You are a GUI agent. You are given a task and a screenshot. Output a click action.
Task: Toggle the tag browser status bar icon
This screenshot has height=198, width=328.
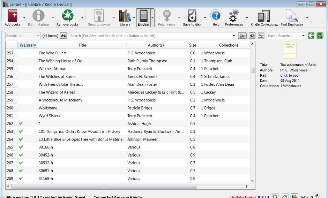284,196
